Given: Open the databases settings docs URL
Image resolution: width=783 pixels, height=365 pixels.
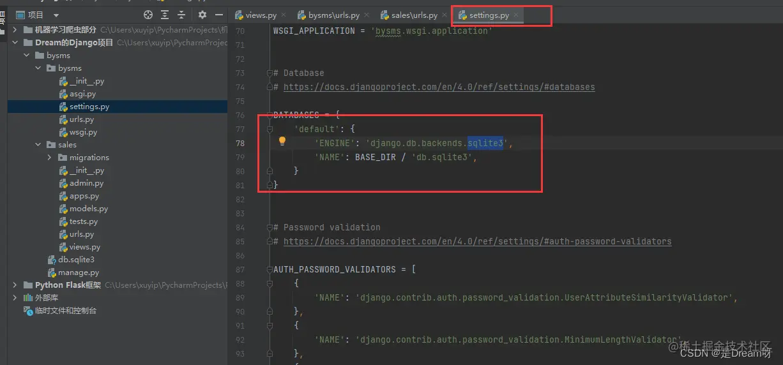Looking at the screenshot, I should point(439,87).
